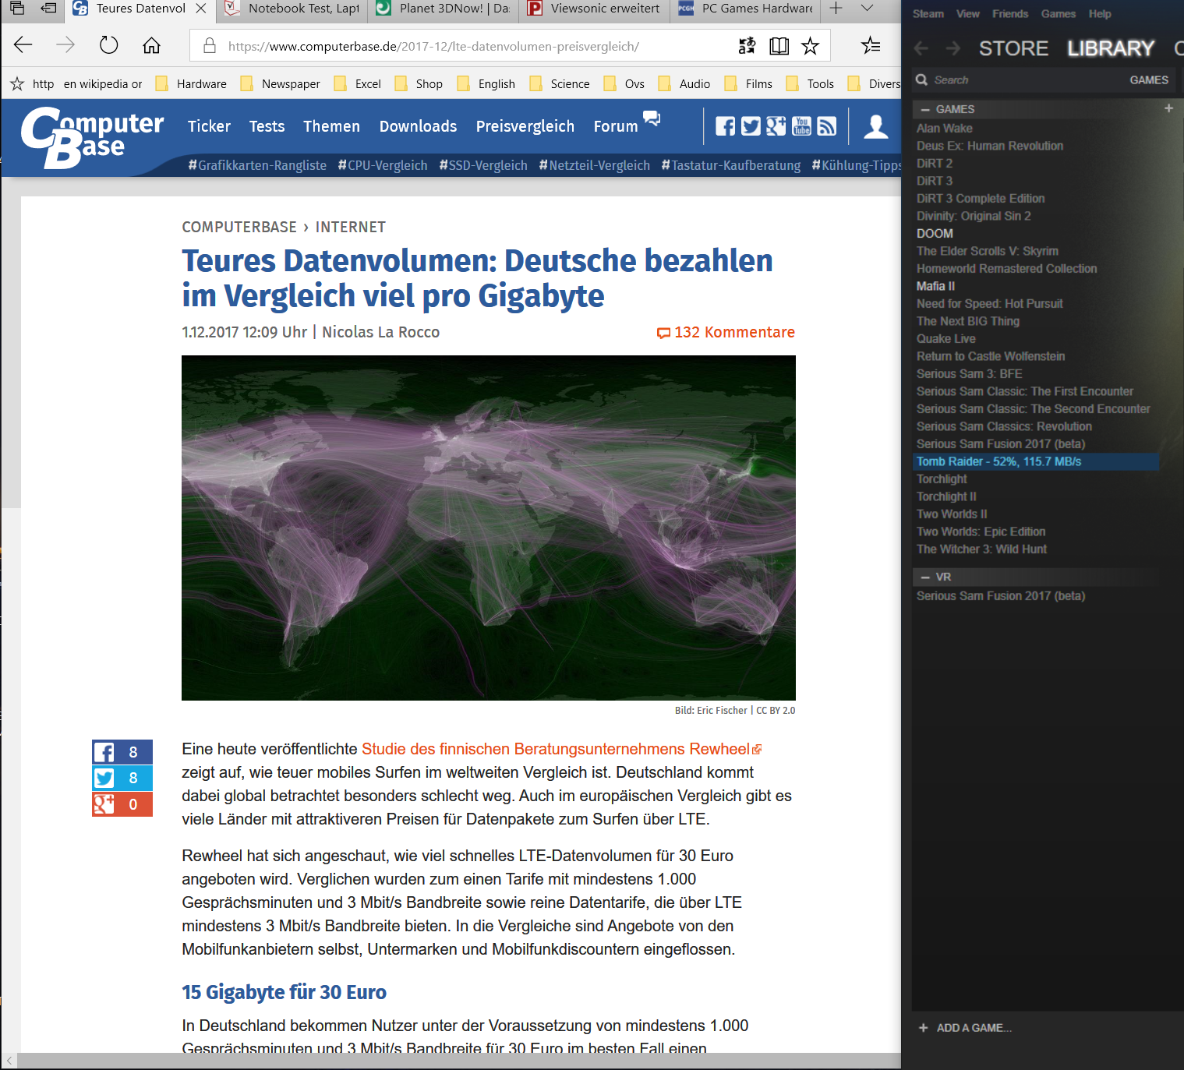Viewport: 1184px width, 1070px height.
Task: Go to the home page icon
Action: (151, 45)
